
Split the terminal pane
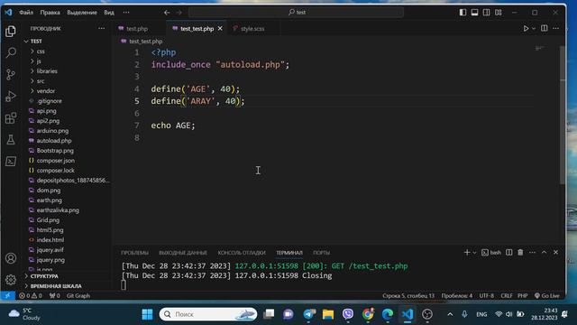[508, 253]
